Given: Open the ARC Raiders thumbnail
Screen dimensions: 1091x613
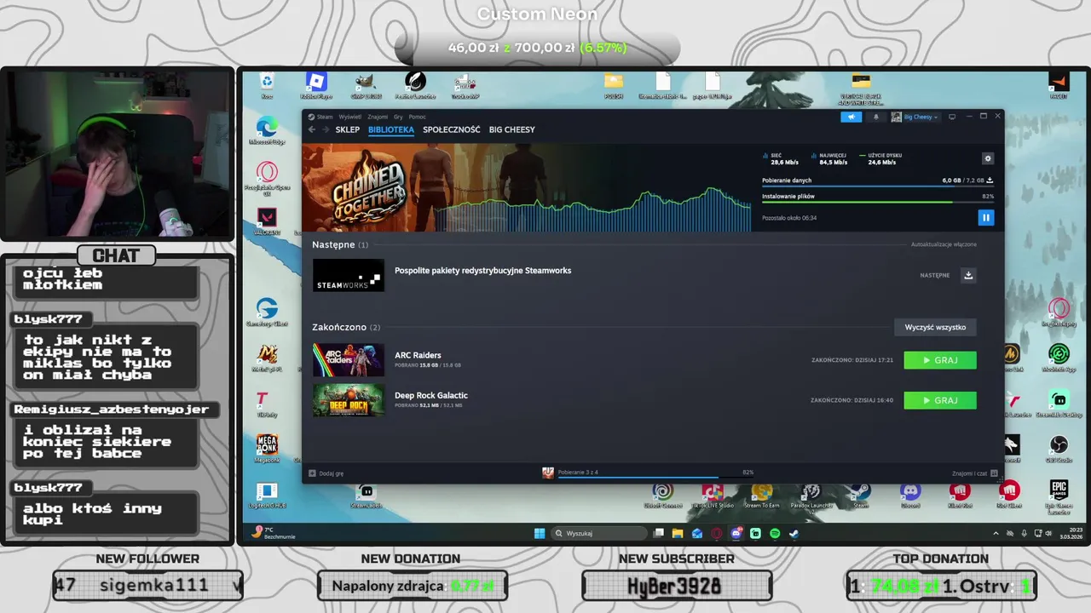Looking at the screenshot, I should [349, 360].
